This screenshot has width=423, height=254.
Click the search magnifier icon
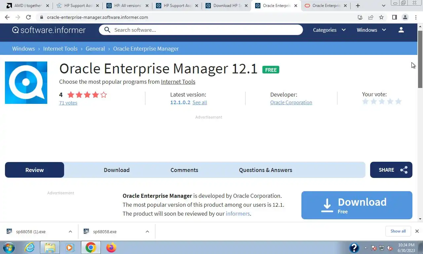107,30
